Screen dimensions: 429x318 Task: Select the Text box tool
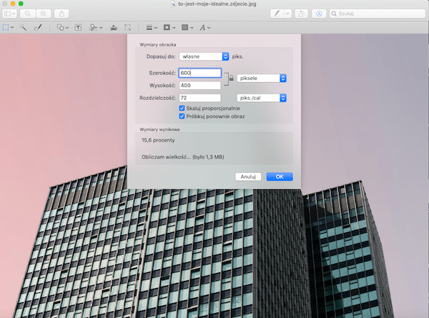[77, 26]
